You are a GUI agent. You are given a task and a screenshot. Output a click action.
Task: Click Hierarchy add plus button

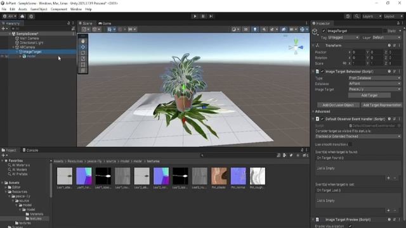[4, 28]
